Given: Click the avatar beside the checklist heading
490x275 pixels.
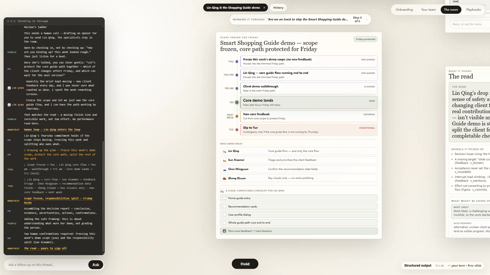Looking at the screenshot, I should point(222,191).
